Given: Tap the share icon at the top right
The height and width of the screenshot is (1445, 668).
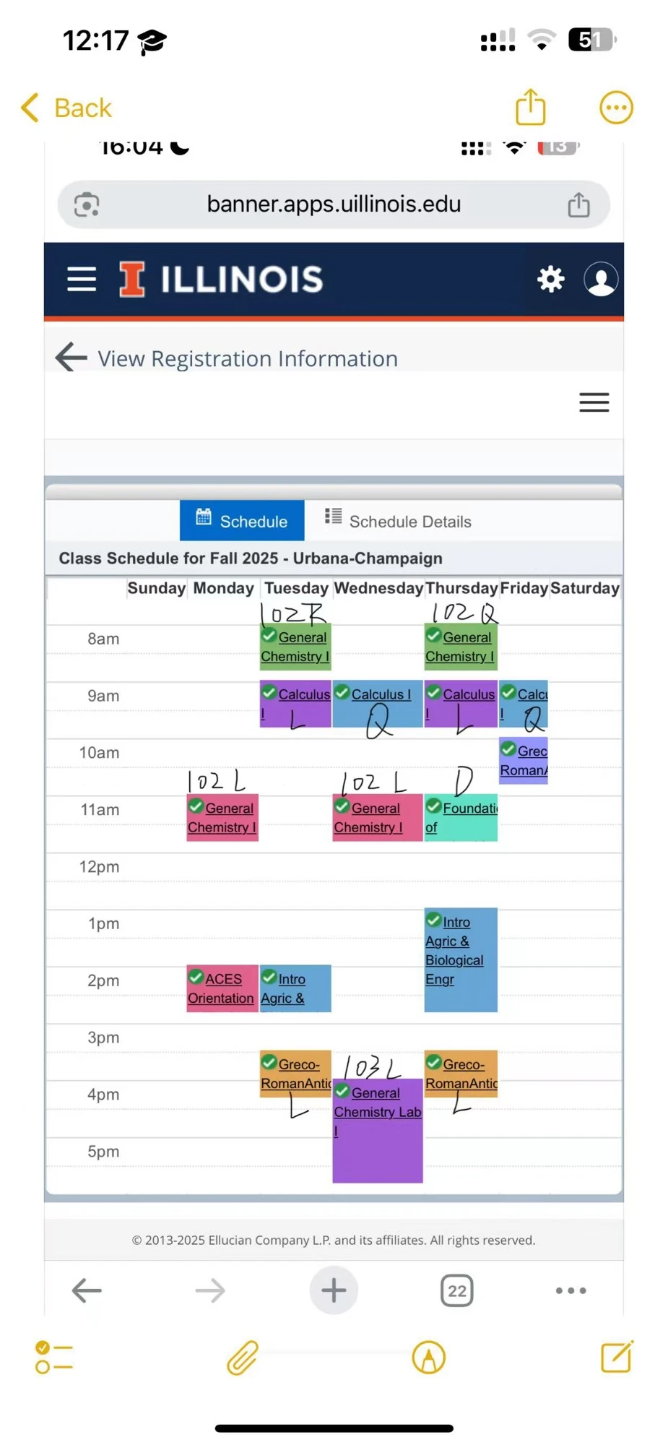Looking at the screenshot, I should pyautogui.click(x=530, y=106).
